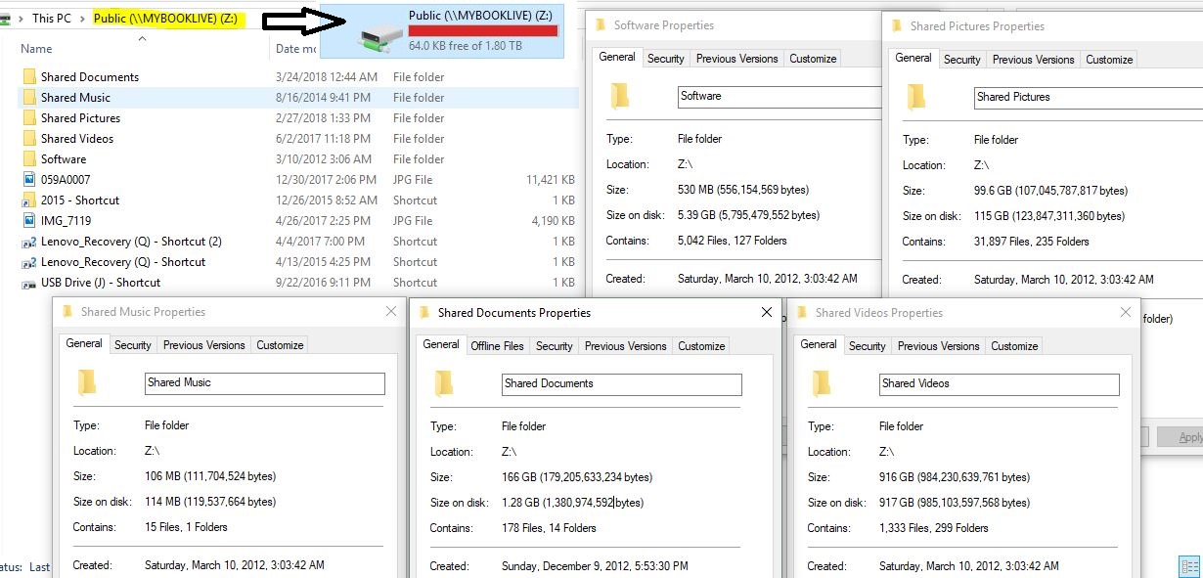Click the 64.0 KB free of 1.80 TB text
This screenshot has width=1203, height=578.
[465, 46]
